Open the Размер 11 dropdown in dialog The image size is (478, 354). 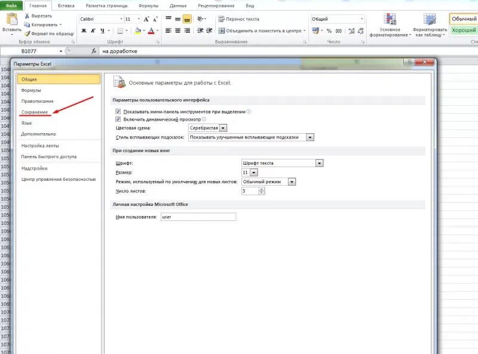click(253, 173)
